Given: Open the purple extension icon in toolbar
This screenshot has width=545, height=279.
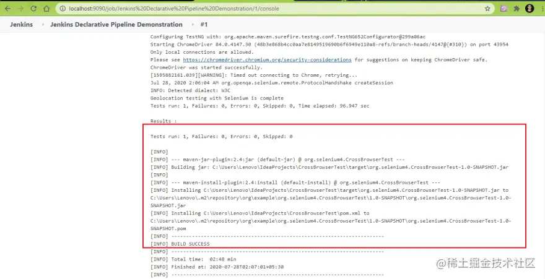Looking at the screenshot, I should (x=504, y=9).
